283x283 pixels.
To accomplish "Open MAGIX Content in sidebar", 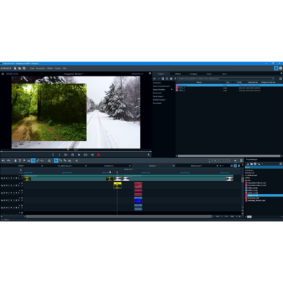I will click(159, 100).
